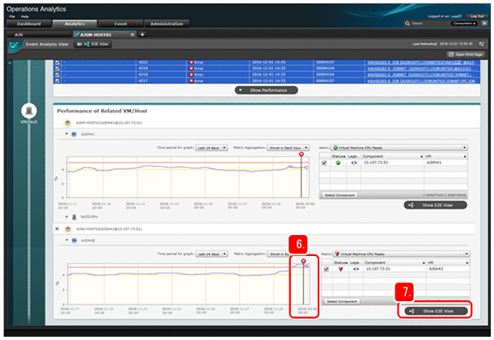Click the add new tab plus icon
This screenshot has height=340, width=494.
[x=142, y=35]
